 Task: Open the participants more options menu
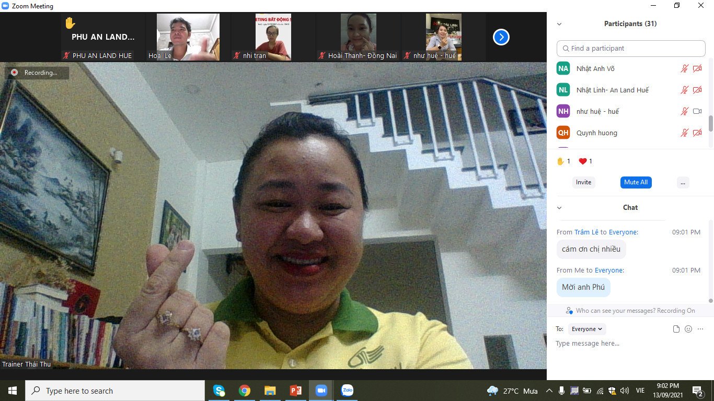[683, 182]
